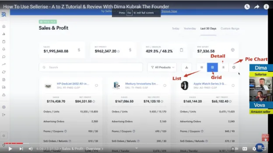
Task: Click the YouTube info icon
Action: (266, 7)
